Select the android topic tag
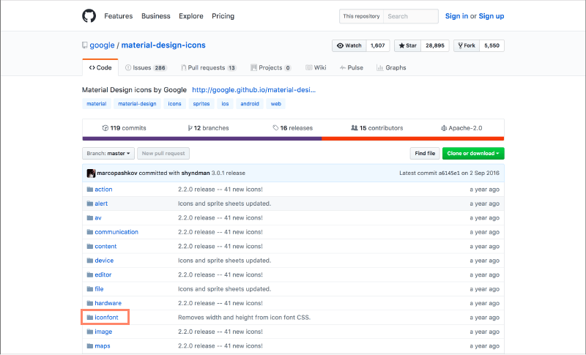586x355 pixels. [x=250, y=104]
